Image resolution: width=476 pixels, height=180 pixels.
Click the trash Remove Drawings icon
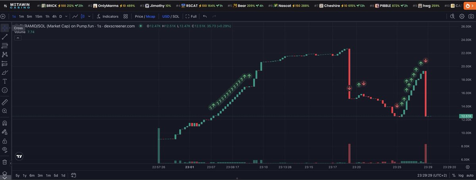5,162
